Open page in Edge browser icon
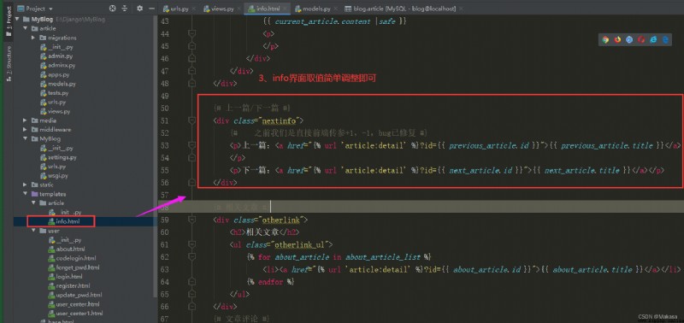The height and width of the screenshot is (323, 684). tap(665, 39)
